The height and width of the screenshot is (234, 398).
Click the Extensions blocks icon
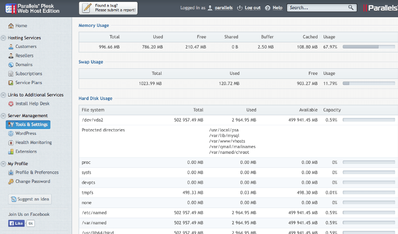11,152
